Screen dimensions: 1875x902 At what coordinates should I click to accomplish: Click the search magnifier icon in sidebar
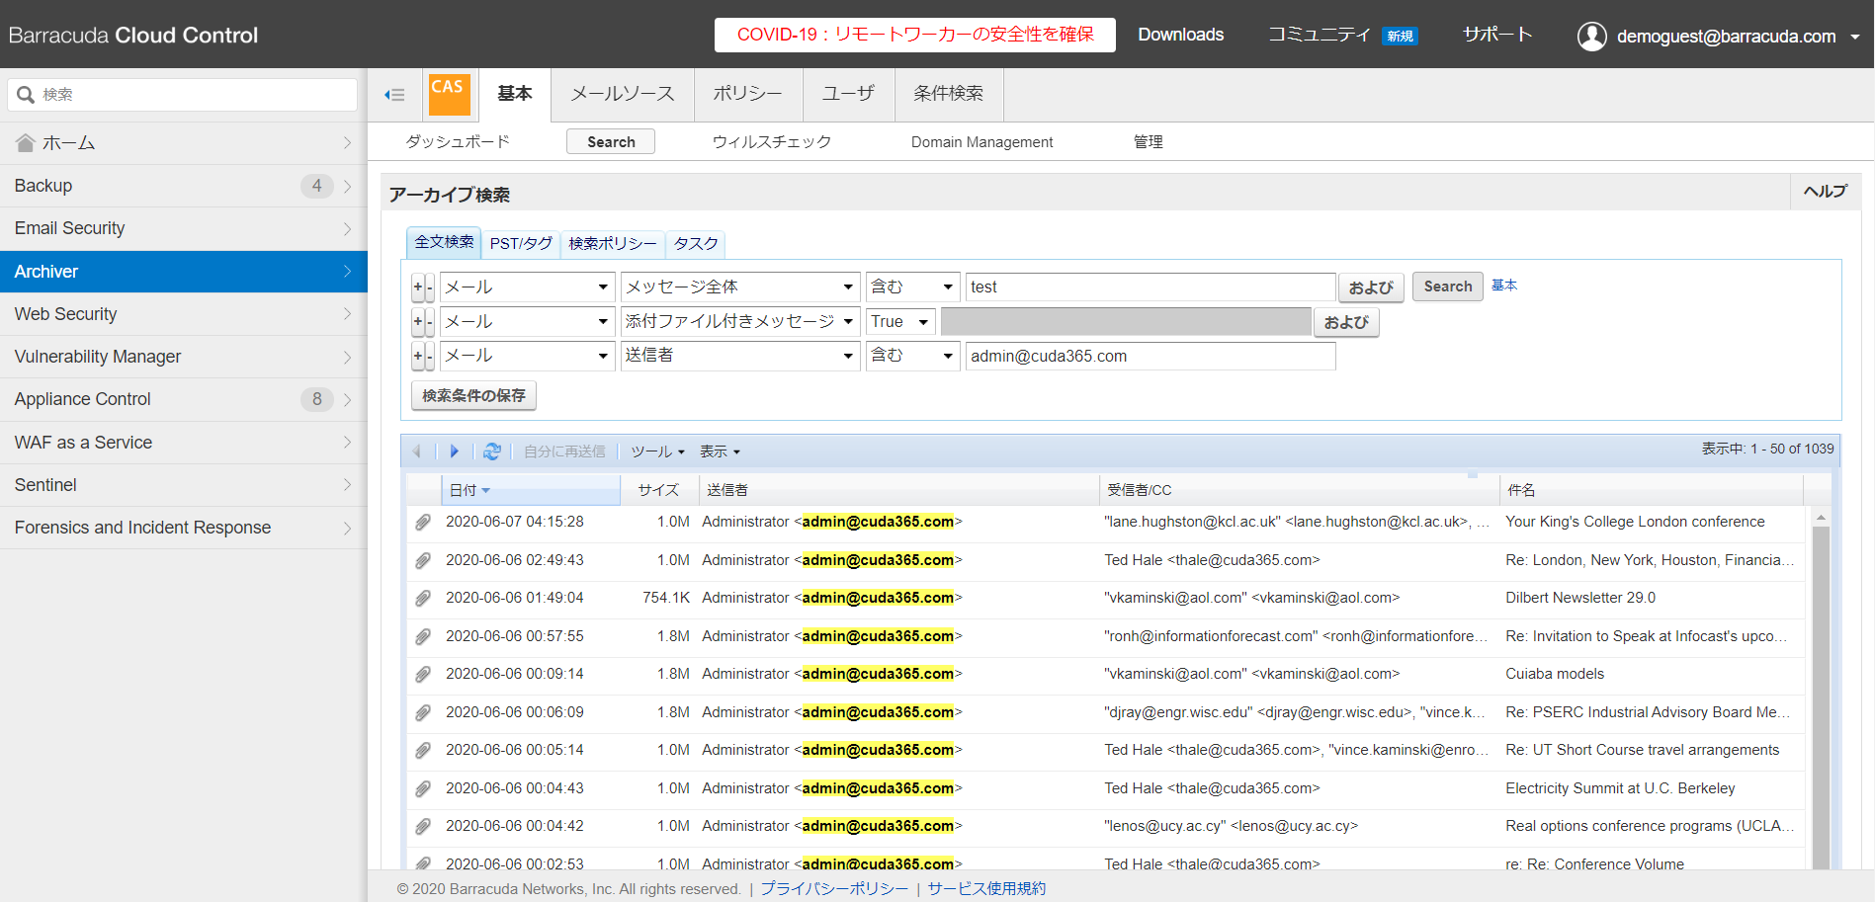26,94
